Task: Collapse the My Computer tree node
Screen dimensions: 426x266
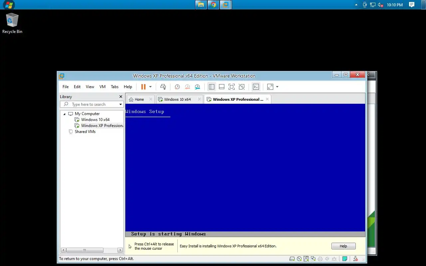Action: click(x=65, y=114)
